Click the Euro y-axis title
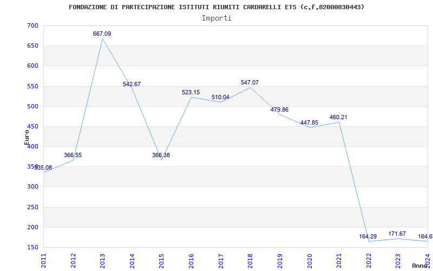The width and height of the screenshot is (433, 271). (x=27, y=137)
